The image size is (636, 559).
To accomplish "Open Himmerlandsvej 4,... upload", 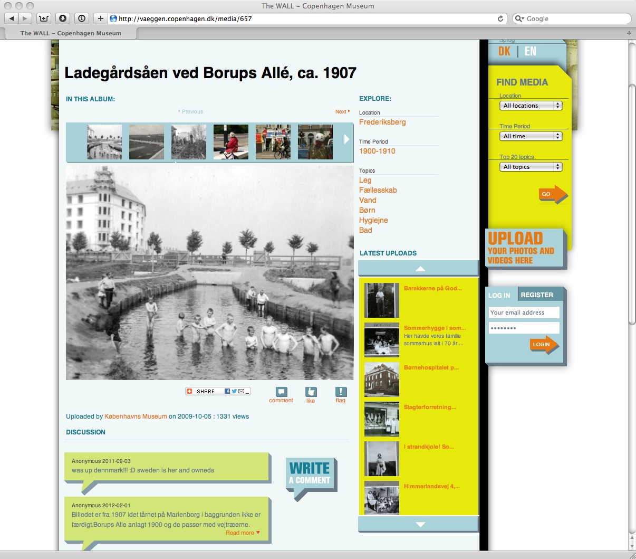I will point(431,486).
